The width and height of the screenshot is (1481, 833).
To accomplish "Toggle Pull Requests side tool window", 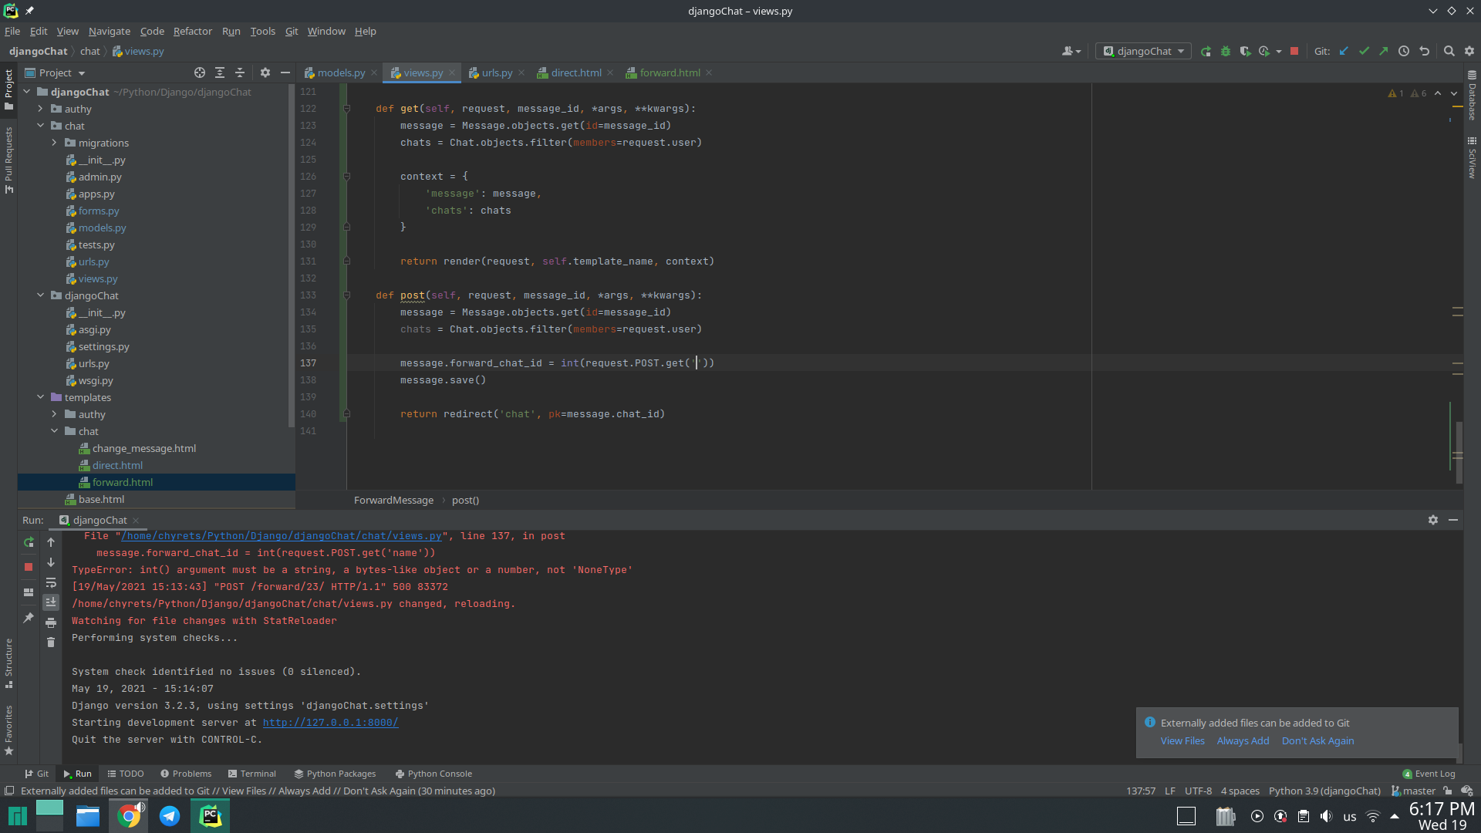I will coord(8,160).
